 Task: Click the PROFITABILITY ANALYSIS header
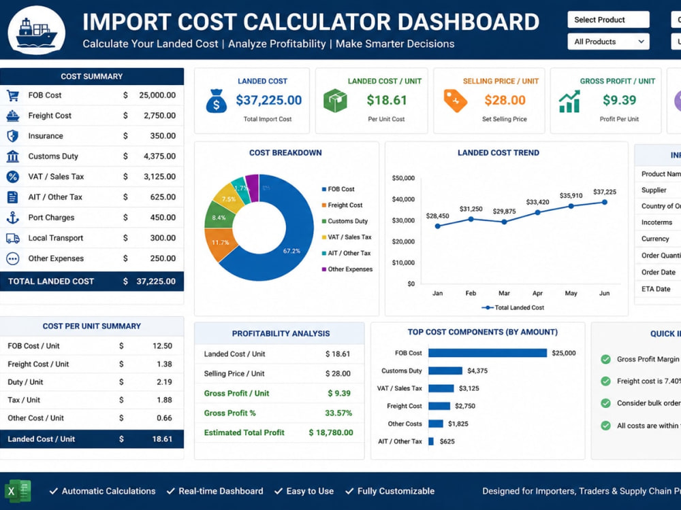[x=281, y=333]
